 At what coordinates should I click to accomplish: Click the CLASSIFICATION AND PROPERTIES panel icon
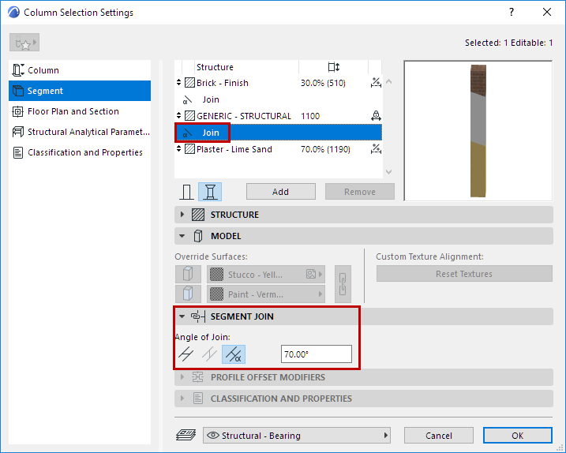click(x=198, y=399)
